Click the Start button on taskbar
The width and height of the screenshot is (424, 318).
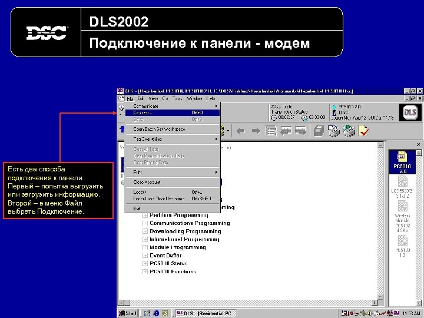point(128,313)
